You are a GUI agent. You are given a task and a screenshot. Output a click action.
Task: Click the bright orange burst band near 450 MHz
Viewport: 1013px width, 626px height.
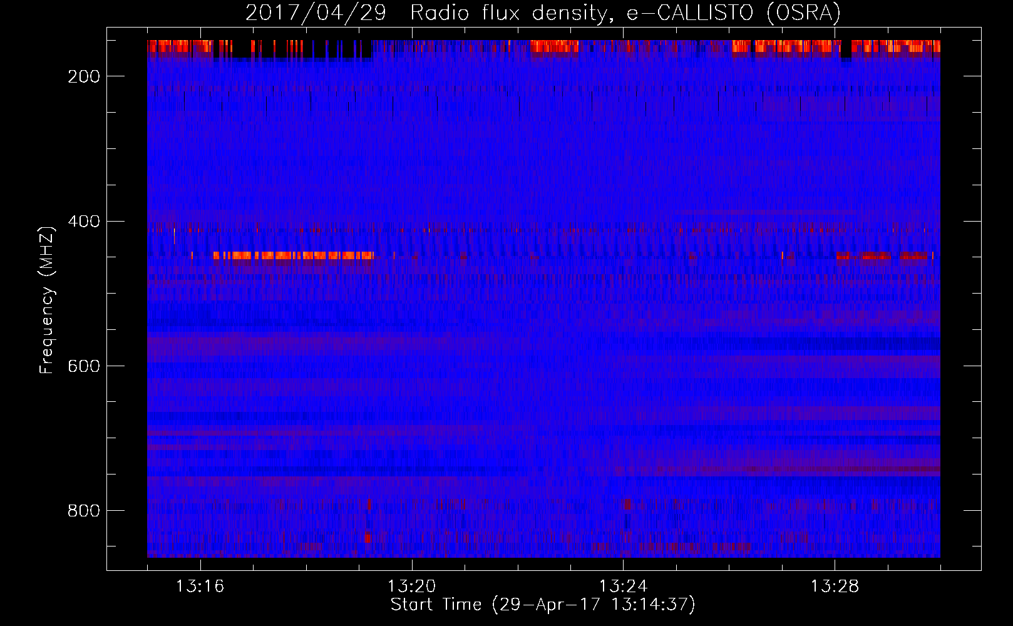pyautogui.click(x=293, y=255)
